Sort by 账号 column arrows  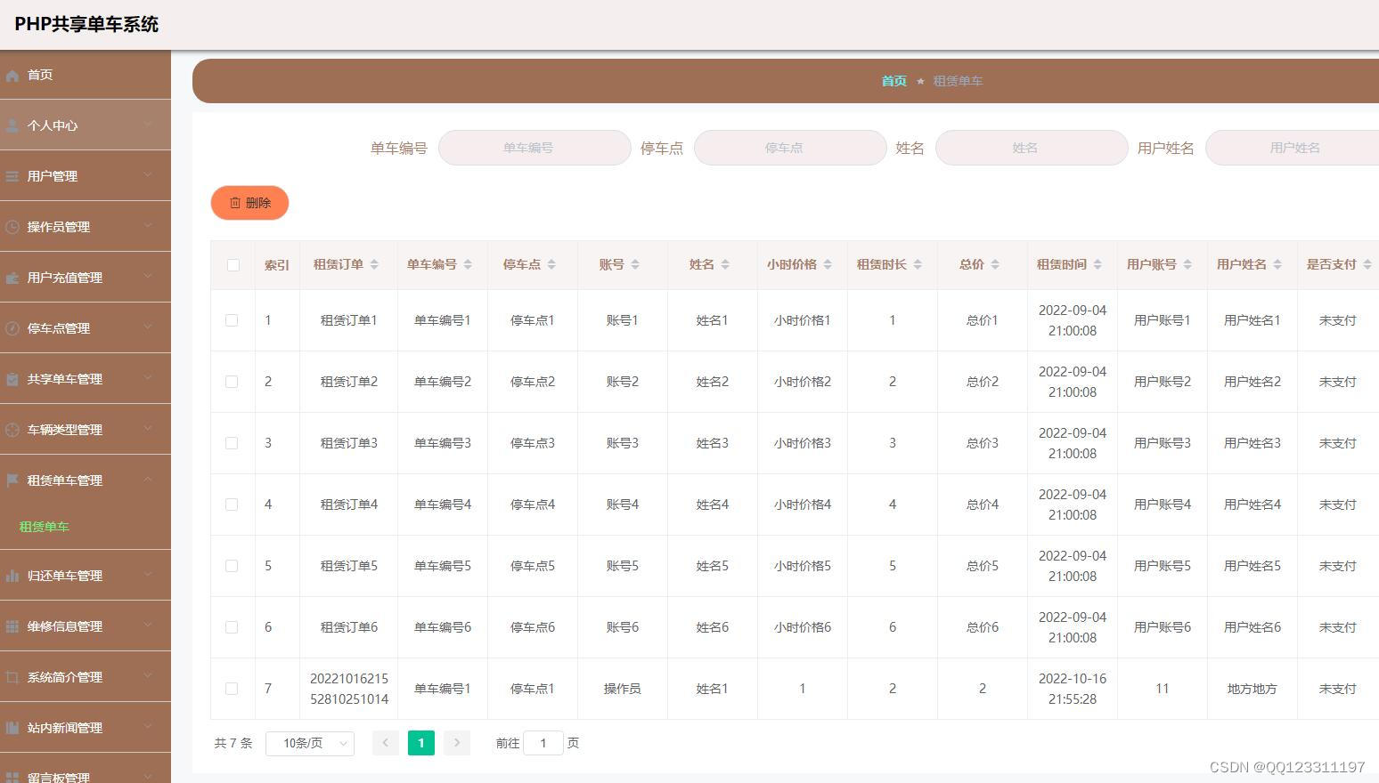[635, 264]
